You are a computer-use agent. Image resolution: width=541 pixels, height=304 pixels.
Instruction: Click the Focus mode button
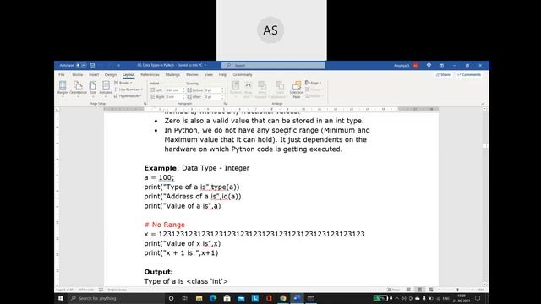point(394,290)
